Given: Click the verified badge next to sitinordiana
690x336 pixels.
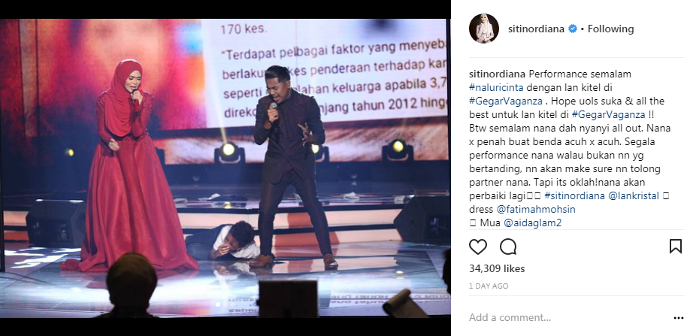Looking at the screenshot, I should click(573, 29).
